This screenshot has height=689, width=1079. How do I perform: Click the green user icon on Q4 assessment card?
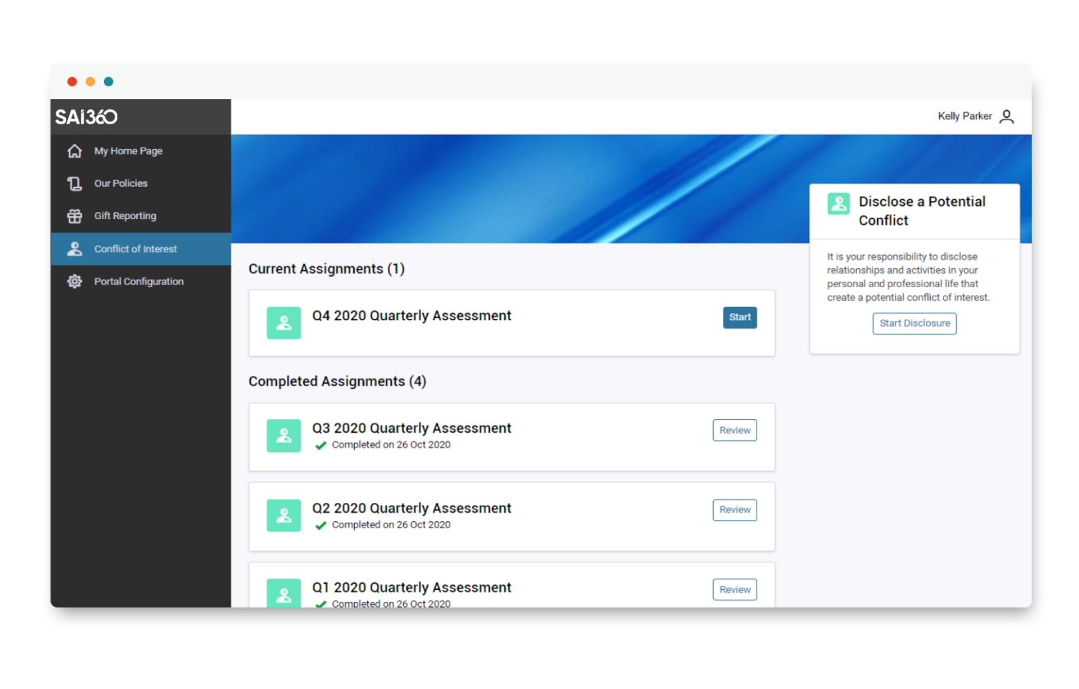pos(284,323)
